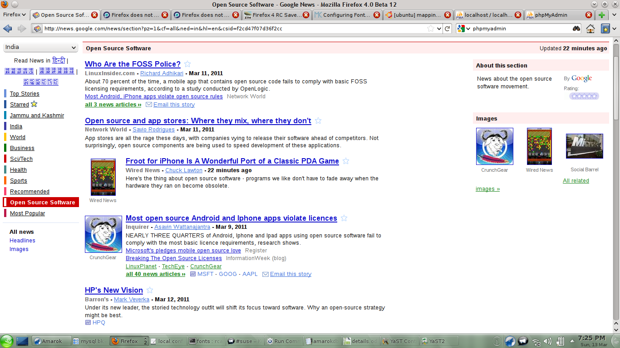
Task: Open the India edition dropdown
Action: (41, 47)
